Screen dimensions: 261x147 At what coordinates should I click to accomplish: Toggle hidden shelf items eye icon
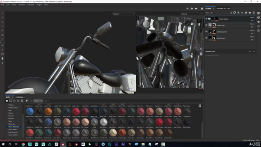[x=18, y=101]
